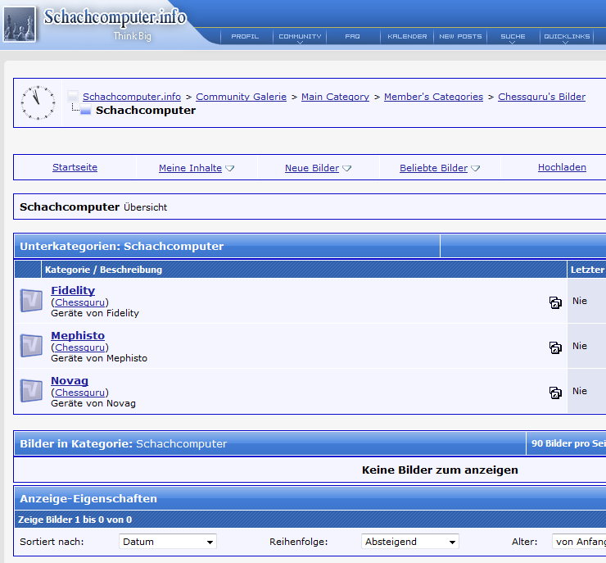
Task: Expand the Meine Inhalte menu
Action: tap(196, 168)
